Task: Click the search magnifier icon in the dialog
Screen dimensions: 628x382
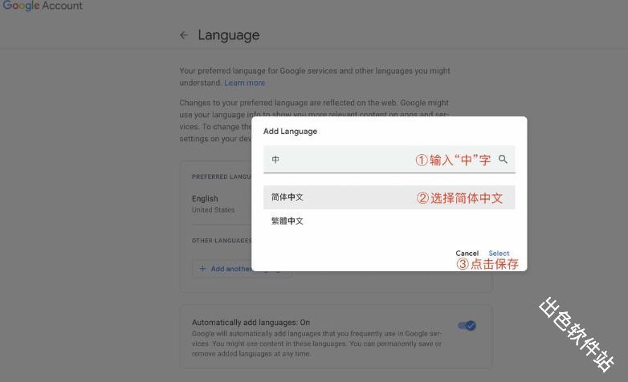Action: [x=504, y=160]
